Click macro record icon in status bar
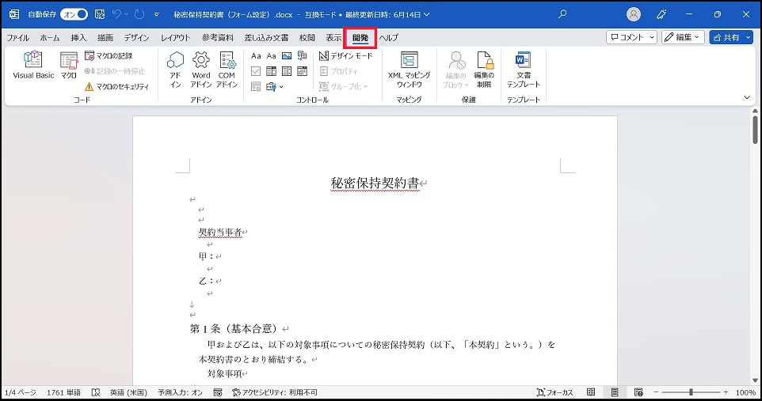Viewport: 762px width, 401px height. click(x=218, y=392)
